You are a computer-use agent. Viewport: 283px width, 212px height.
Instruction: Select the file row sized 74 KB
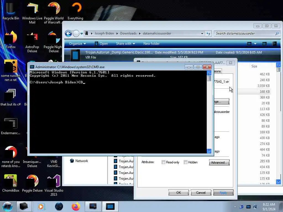coord(254,155)
